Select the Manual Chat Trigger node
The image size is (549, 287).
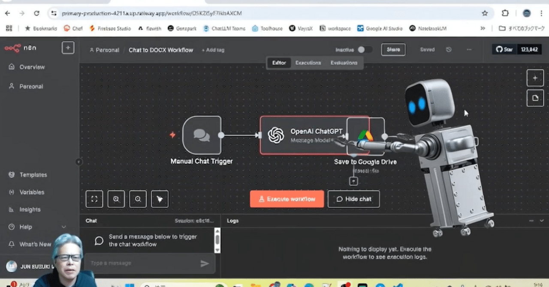202,136
